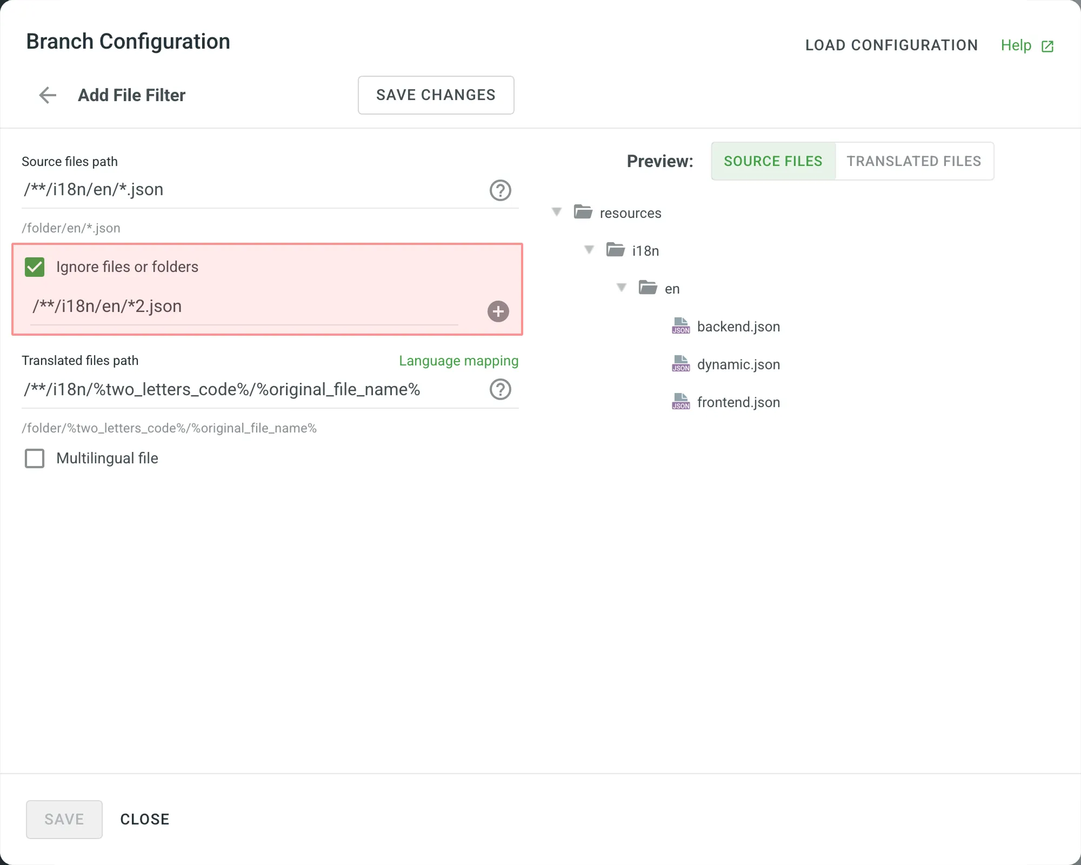The height and width of the screenshot is (865, 1081).
Task: Open help for Source files path
Action: 500,190
